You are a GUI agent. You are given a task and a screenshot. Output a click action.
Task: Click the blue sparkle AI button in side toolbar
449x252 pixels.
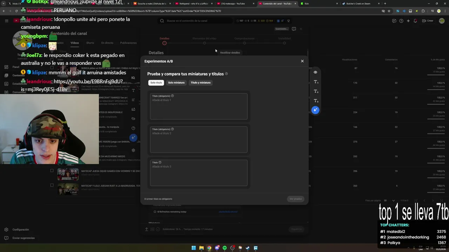(x=315, y=110)
